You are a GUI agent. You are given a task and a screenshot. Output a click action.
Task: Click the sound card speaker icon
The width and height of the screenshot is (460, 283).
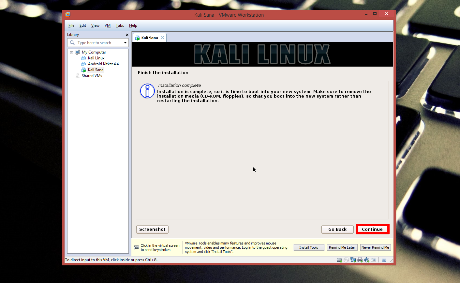[367, 260]
